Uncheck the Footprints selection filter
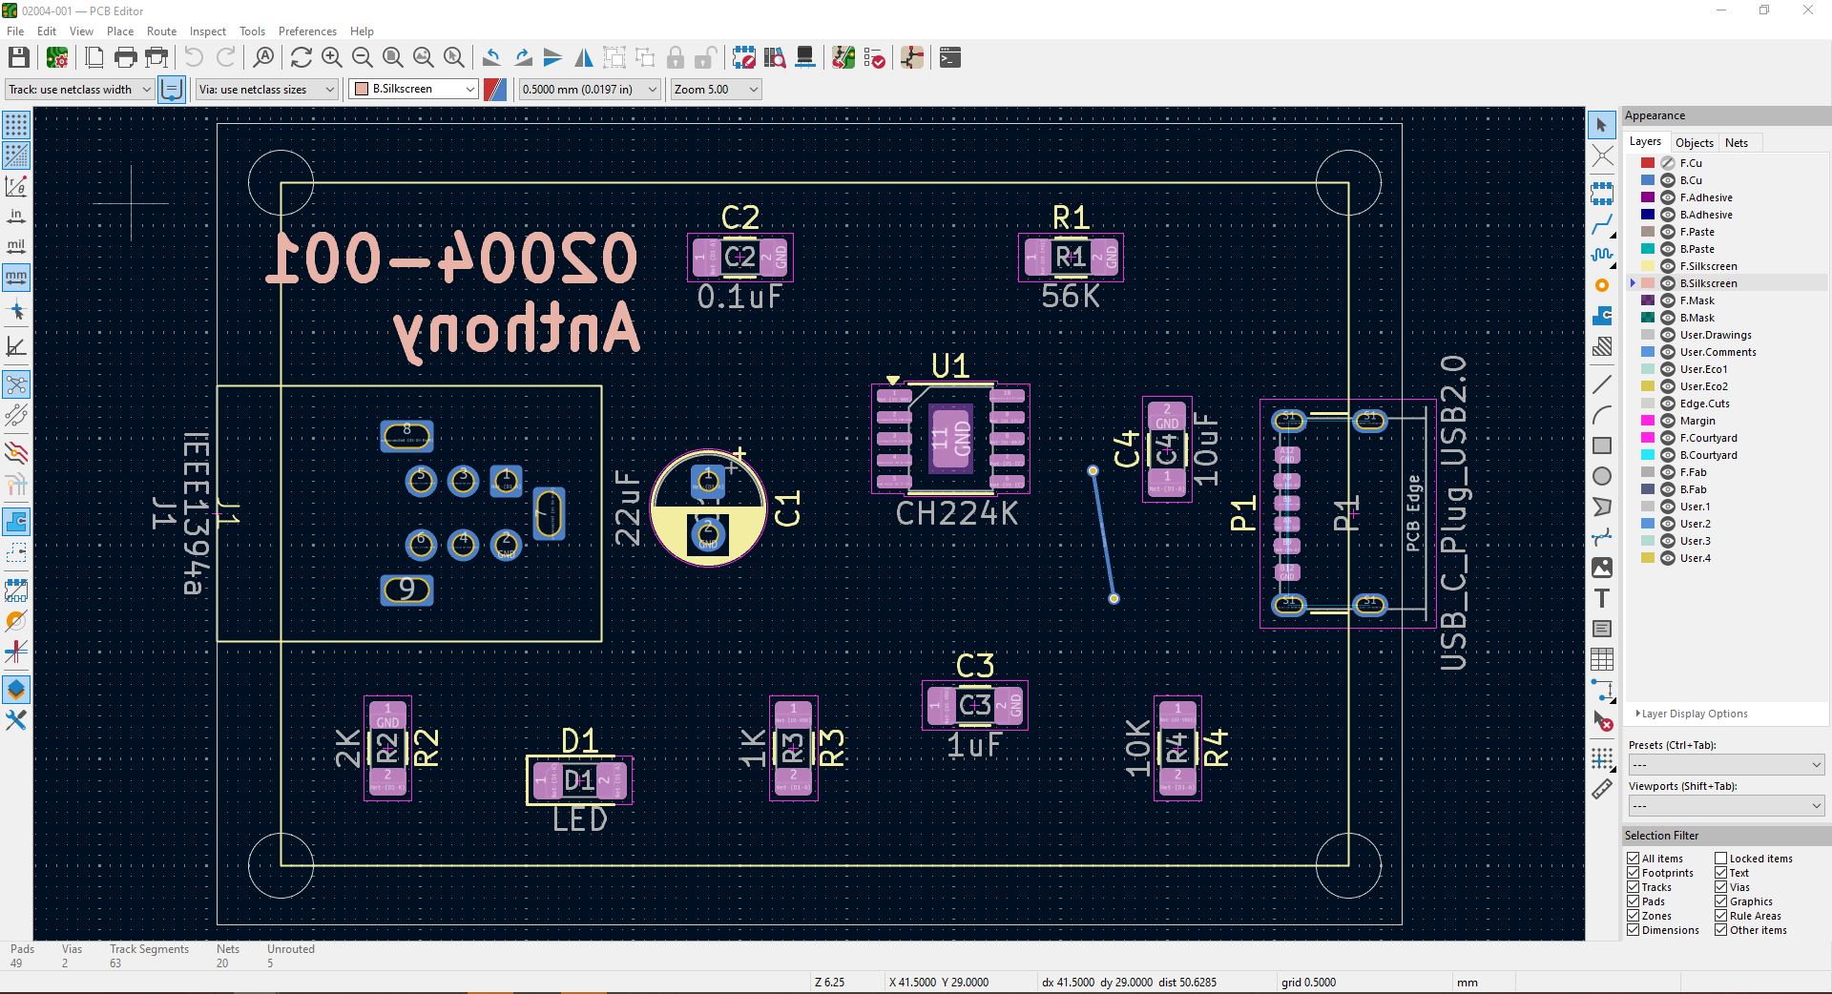Image resolution: width=1832 pixels, height=994 pixels. [1634, 873]
